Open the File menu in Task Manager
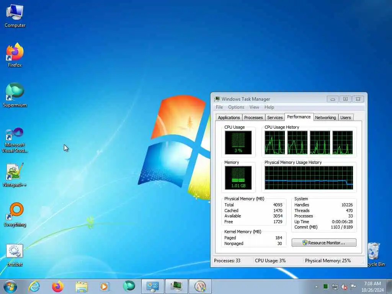The width and height of the screenshot is (392, 294). [219, 107]
